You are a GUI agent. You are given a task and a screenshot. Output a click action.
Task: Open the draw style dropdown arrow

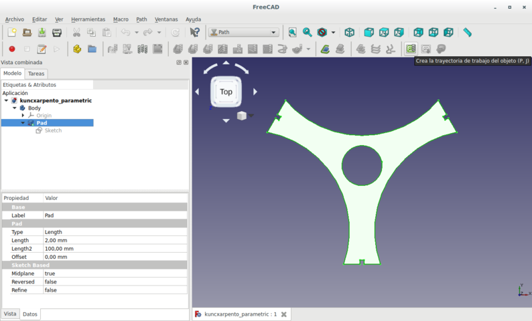click(333, 33)
